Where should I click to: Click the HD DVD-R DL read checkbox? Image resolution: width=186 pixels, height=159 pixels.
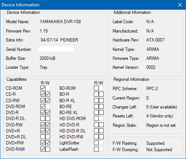pyautogui.click(x=96, y=131)
